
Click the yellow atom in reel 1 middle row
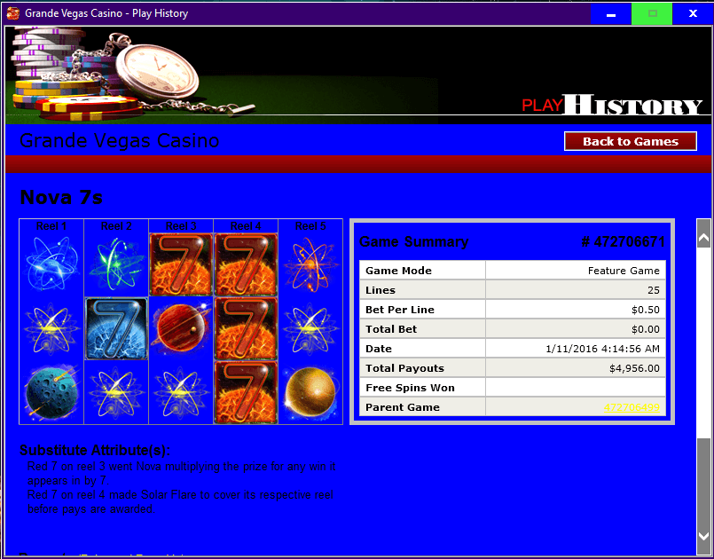(51, 329)
